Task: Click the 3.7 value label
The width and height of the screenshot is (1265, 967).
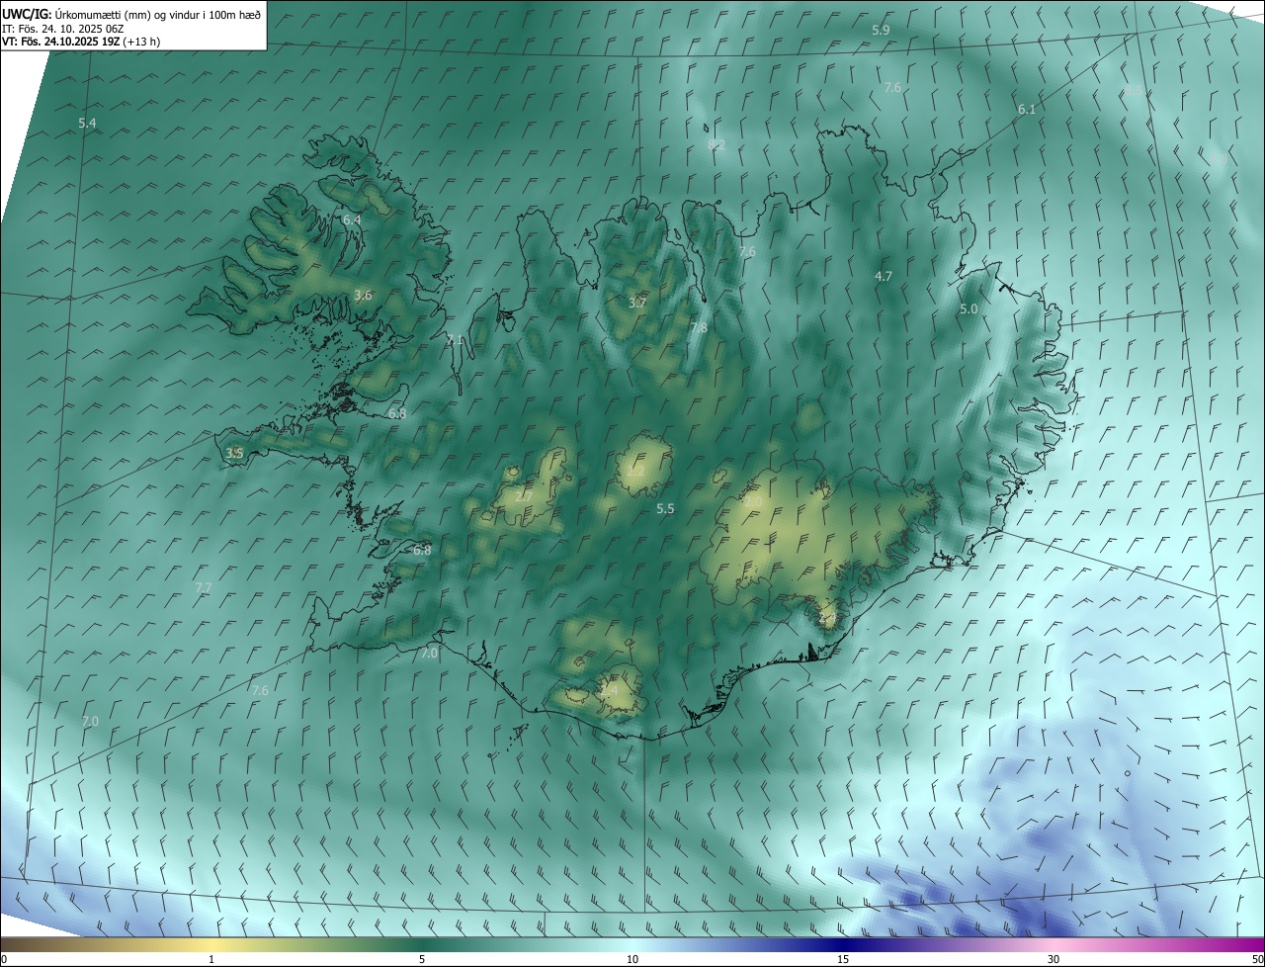Action: 637,304
